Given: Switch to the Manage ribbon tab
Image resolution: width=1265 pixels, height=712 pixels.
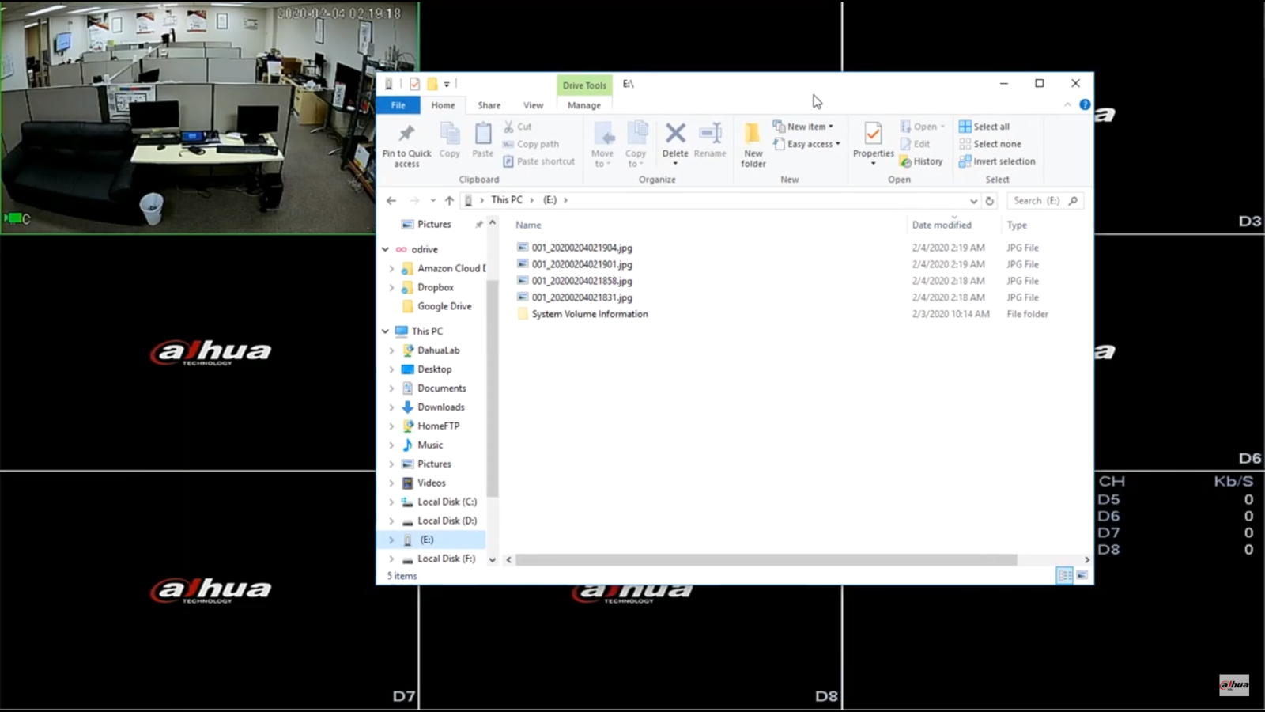Looking at the screenshot, I should coord(584,105).
